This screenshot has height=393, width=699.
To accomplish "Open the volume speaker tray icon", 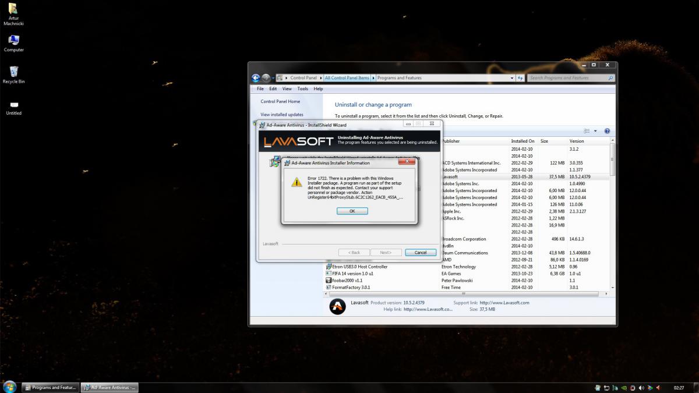I will click(641, 388).
